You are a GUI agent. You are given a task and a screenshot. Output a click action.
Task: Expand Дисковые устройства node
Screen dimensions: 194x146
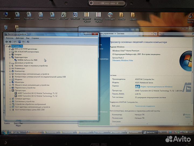[10, 63]
